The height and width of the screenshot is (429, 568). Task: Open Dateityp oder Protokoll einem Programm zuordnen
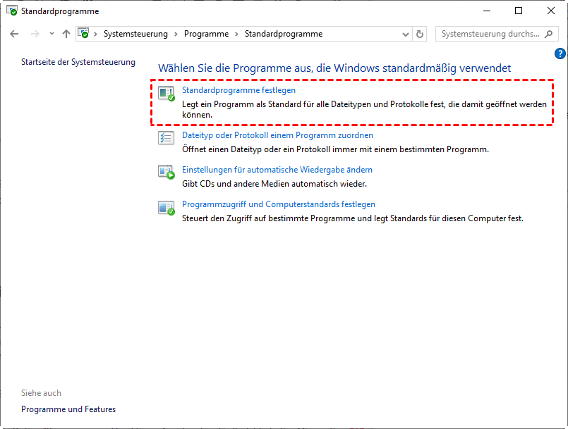coord(277,135)
